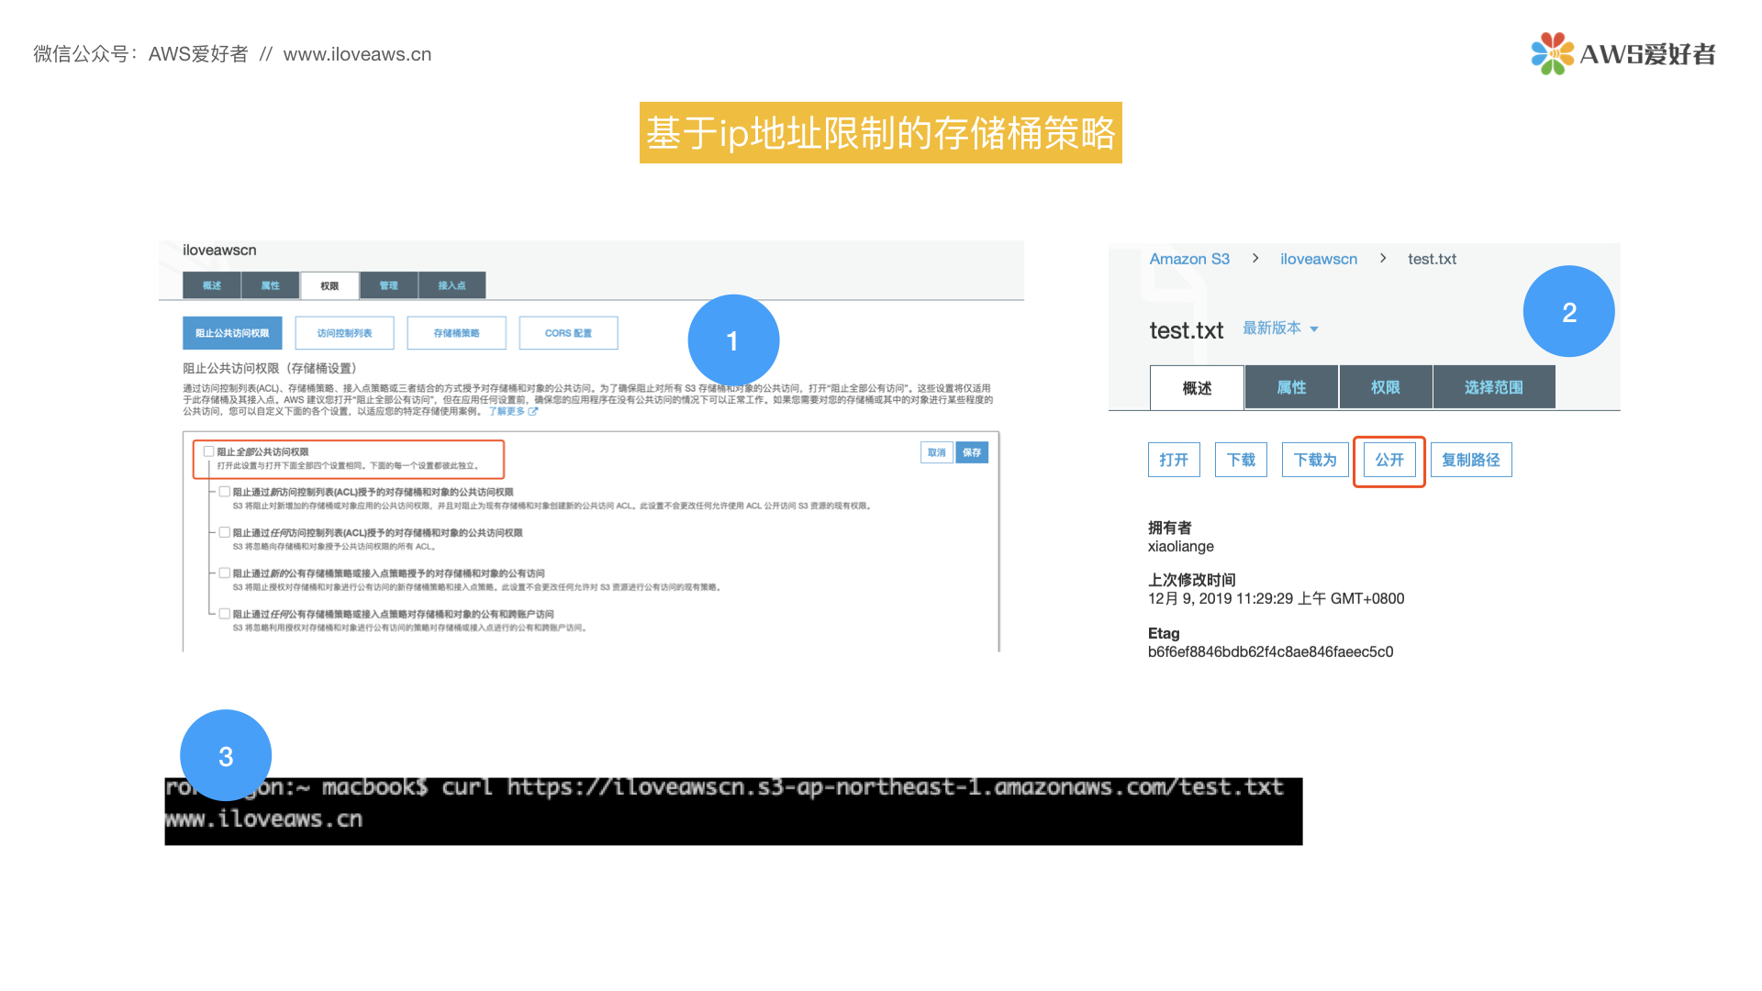Open the 存储桶策略 section
The width and height of the screenshot is (1762, 991).
tap(456, 332)
